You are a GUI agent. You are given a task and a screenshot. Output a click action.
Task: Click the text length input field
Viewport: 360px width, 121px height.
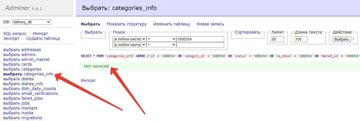(x=301, y=39)
